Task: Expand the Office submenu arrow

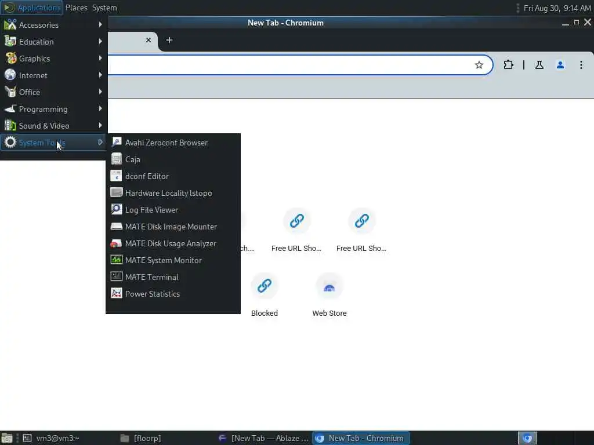Action: pos(100,92)
